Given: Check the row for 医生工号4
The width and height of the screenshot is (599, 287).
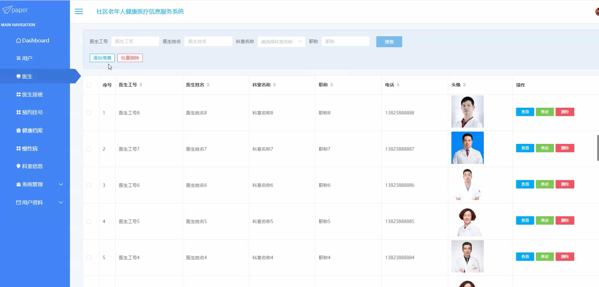Looking at the screenshot, I should [x=89, y=257].
